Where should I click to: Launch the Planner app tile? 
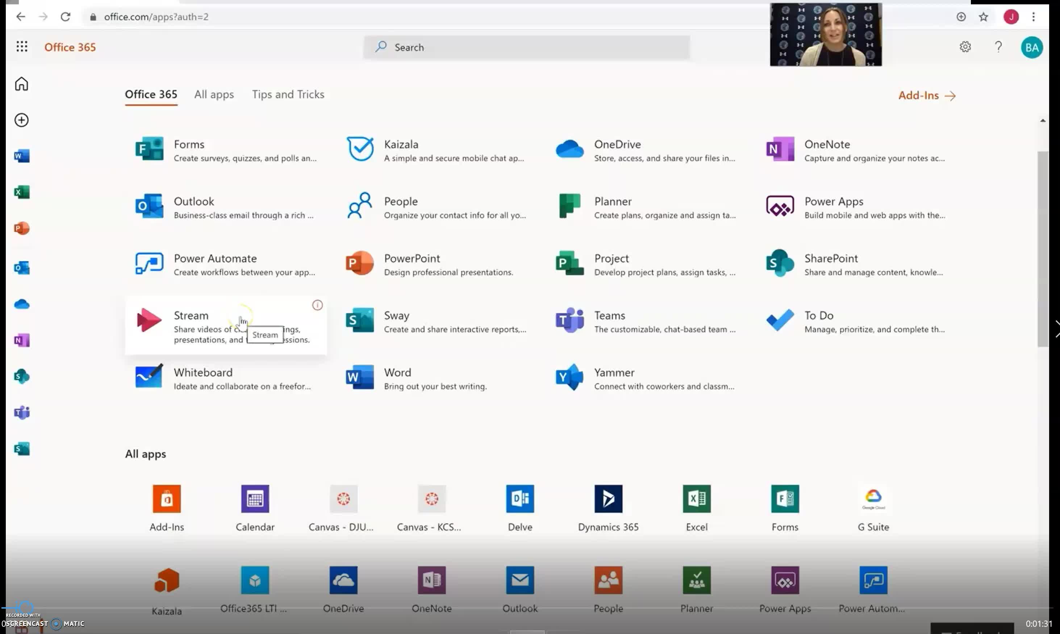tap(646, 208)
